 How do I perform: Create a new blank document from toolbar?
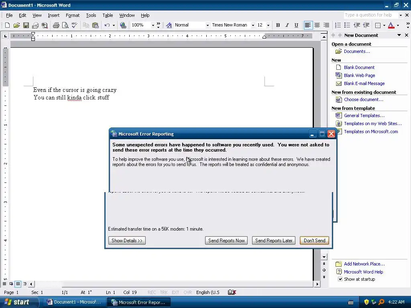point(7,25)
